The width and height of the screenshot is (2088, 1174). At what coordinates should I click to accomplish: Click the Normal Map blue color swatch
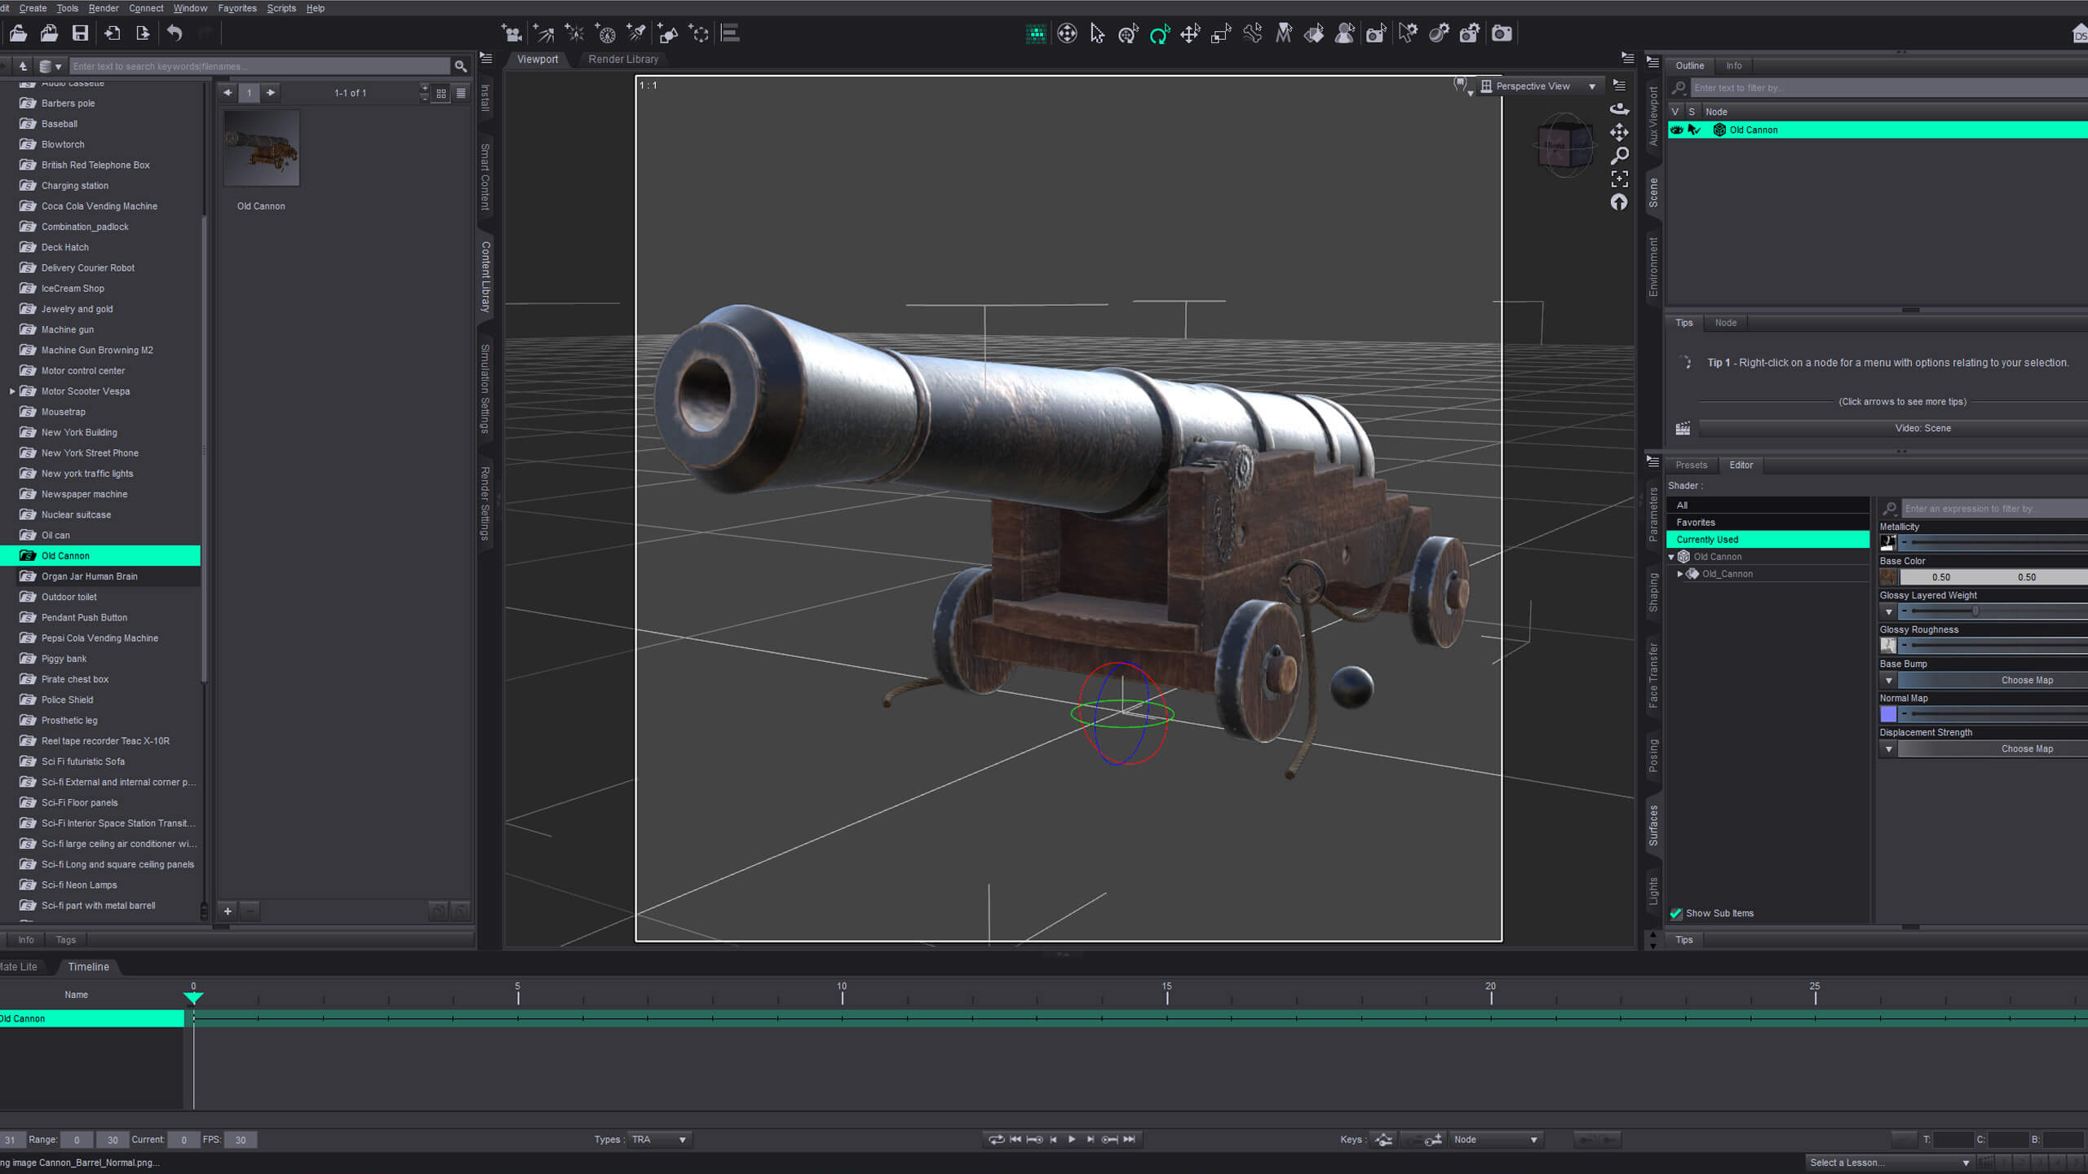(1888, 714)
